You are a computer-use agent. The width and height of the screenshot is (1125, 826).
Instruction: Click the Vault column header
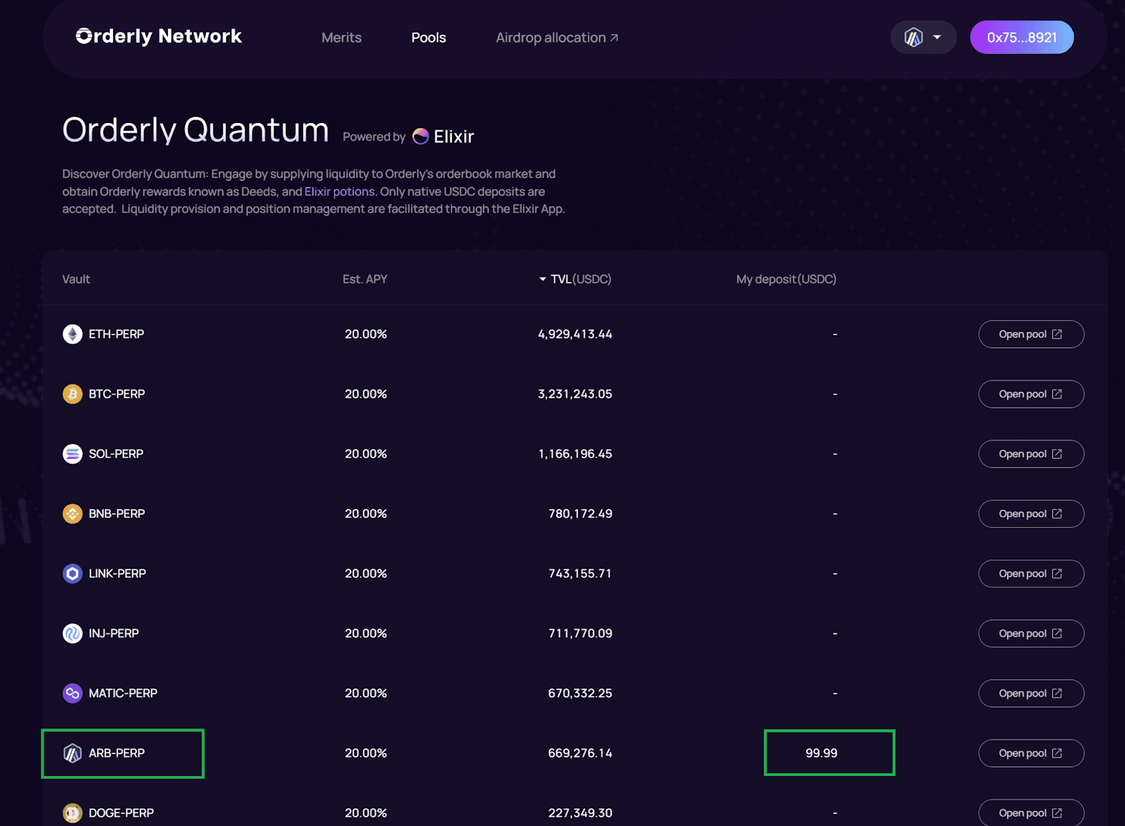pos(76,279)
